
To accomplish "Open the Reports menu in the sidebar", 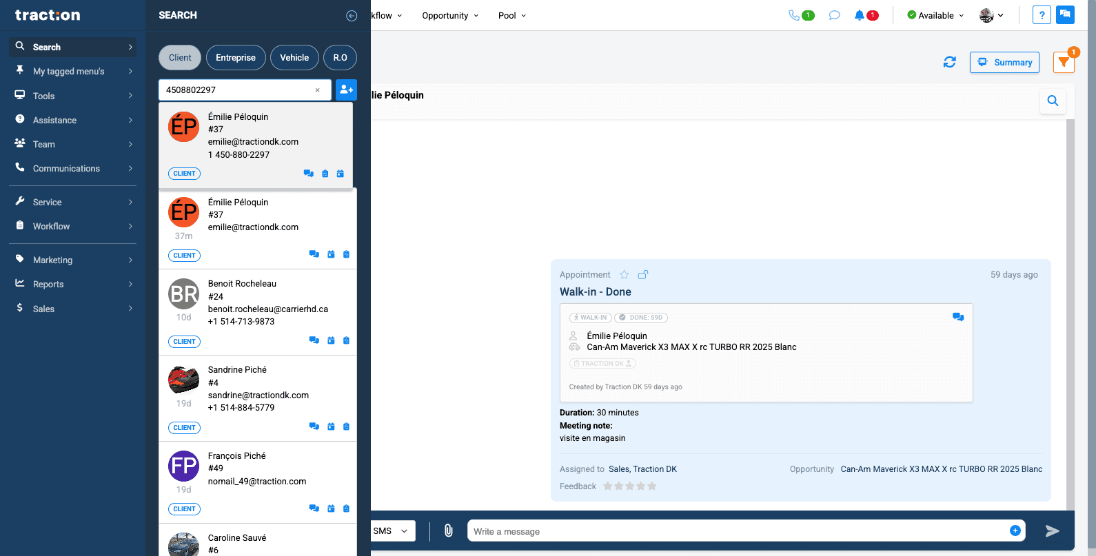I will point(73,284).
